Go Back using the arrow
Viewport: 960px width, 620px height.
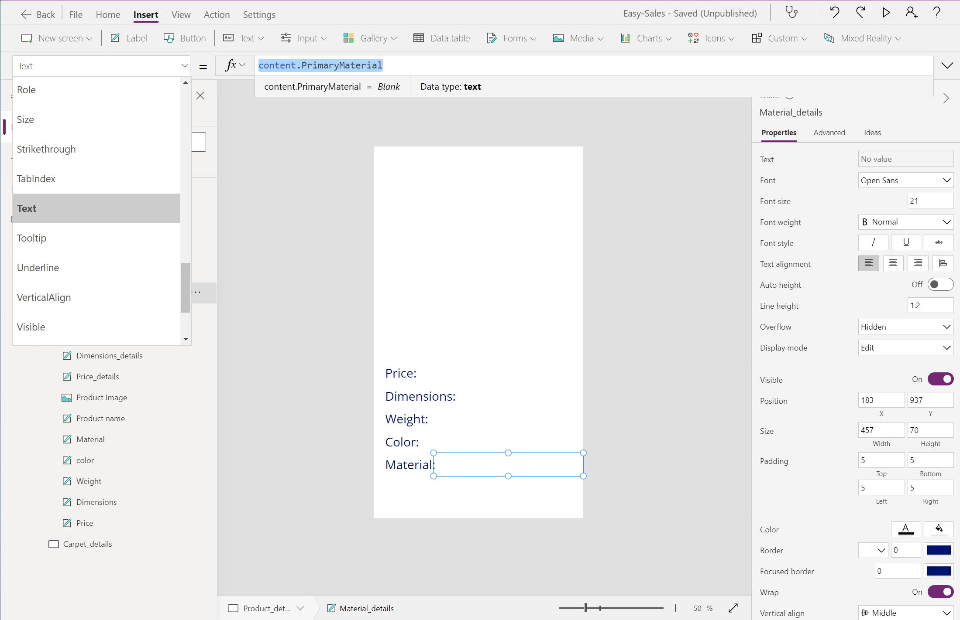click(38, 14)
